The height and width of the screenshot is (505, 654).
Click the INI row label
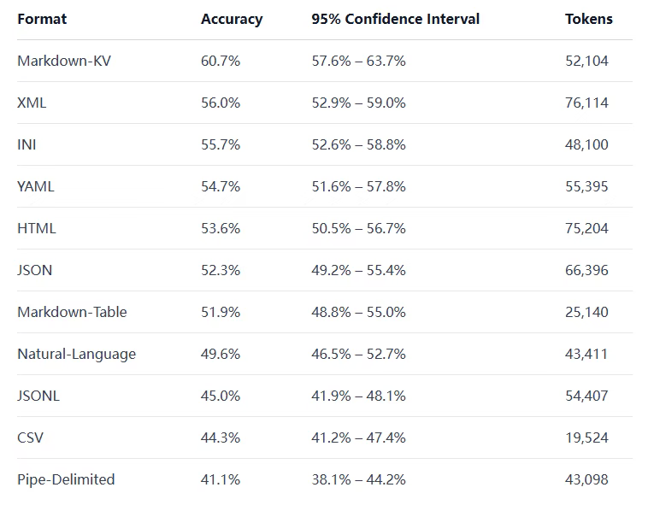pos(27,144)
